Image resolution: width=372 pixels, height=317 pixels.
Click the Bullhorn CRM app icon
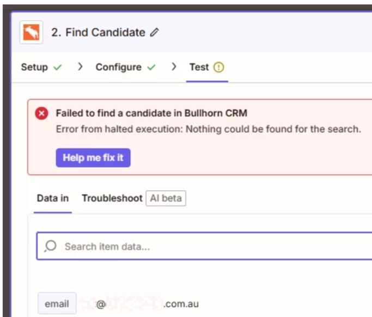tap(31, 33)
